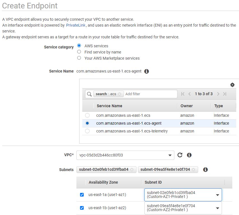Image resolution: width=239 pixels, height=215 pixels.
Task: Go to next page of services
Action: [x=218, y=94]
